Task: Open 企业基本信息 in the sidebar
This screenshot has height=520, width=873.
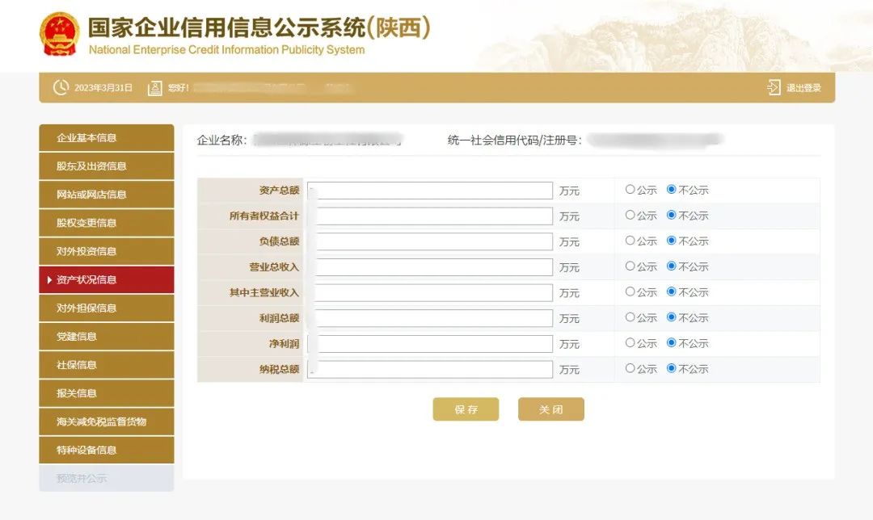Action: 106,138
